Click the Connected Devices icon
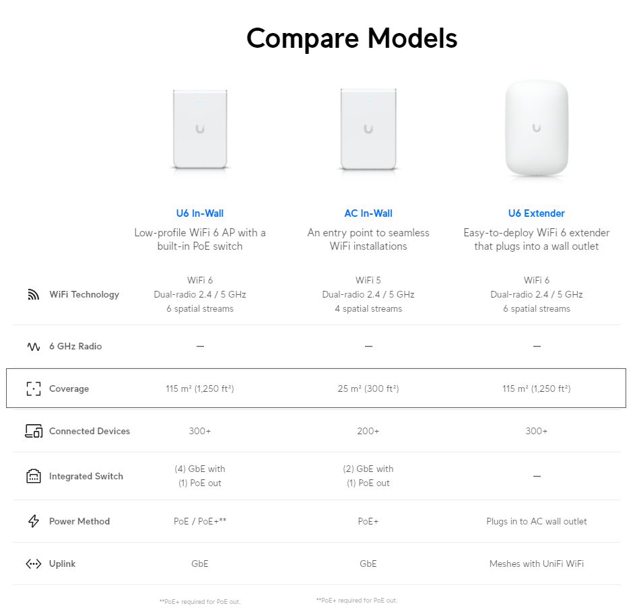 (34, 432)
